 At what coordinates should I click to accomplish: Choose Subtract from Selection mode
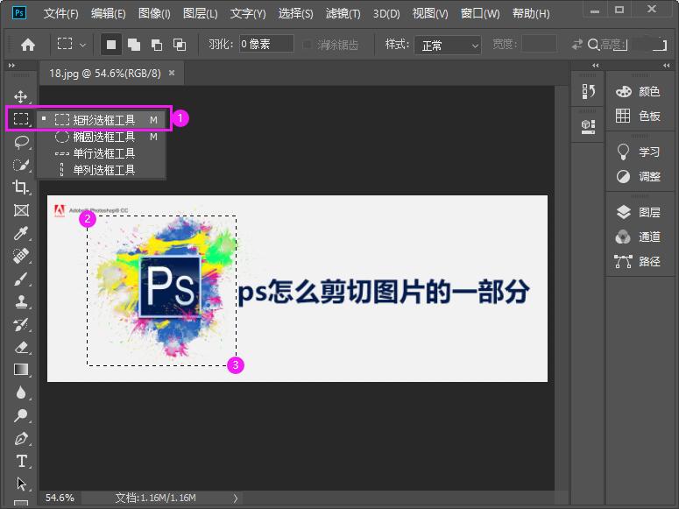156,45
